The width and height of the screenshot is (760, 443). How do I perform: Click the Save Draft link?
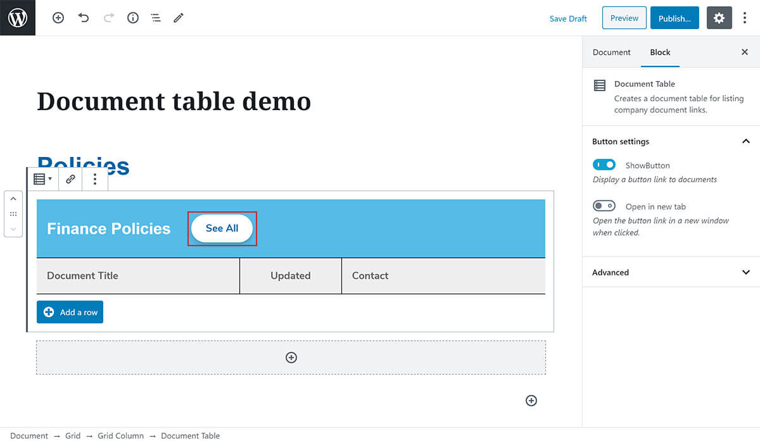(568, 18)
